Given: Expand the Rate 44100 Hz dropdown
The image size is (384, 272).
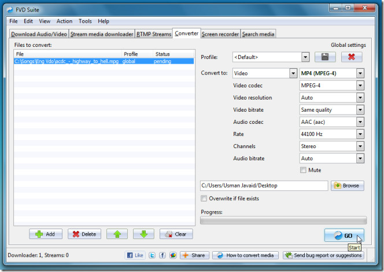Looking at the screenshot, I should (360, 134).
